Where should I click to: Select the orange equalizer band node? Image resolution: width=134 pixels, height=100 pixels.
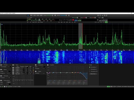click(75, 72)
